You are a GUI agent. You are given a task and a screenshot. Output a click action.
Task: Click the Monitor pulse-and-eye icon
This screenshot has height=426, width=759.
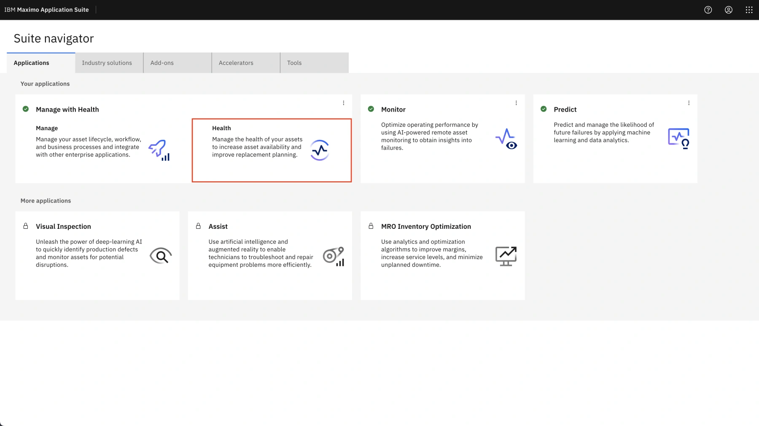(506, 139)
